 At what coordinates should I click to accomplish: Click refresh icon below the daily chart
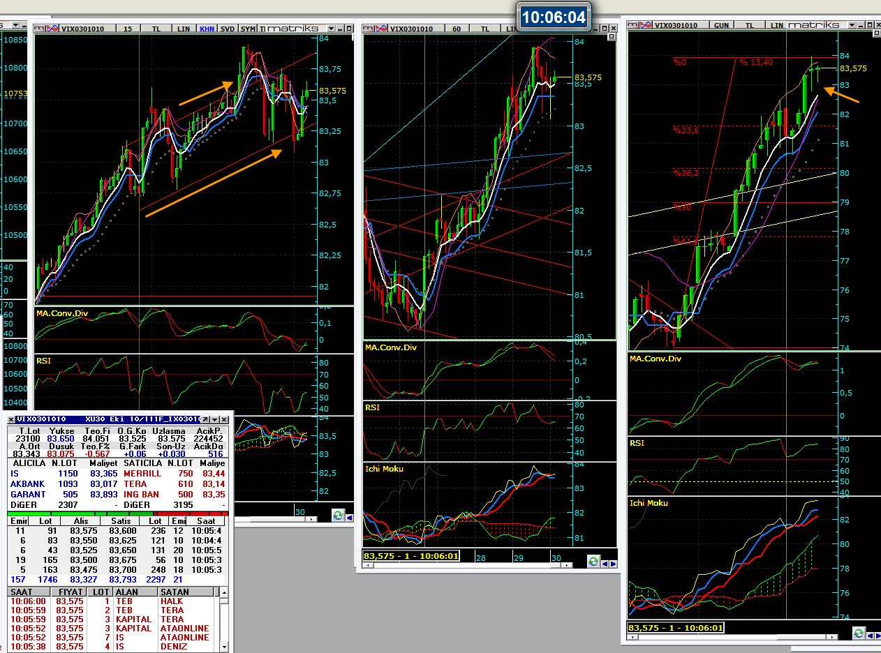[x=859, y=633]
